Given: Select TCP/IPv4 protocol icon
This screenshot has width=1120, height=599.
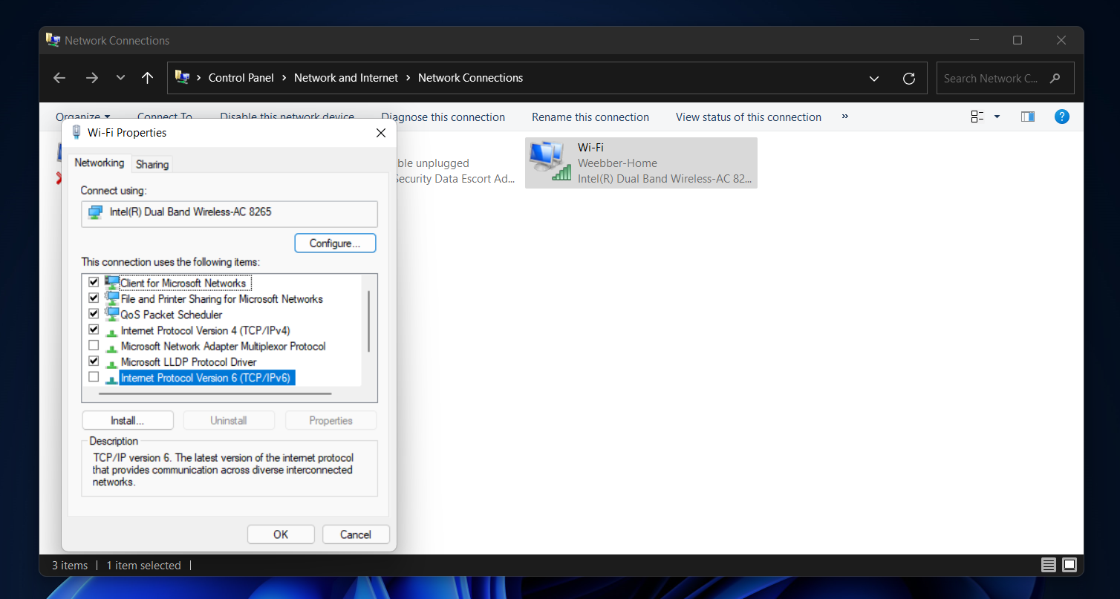Looking at the screenshot, I should pyautogui.click(x=111, y=332).
